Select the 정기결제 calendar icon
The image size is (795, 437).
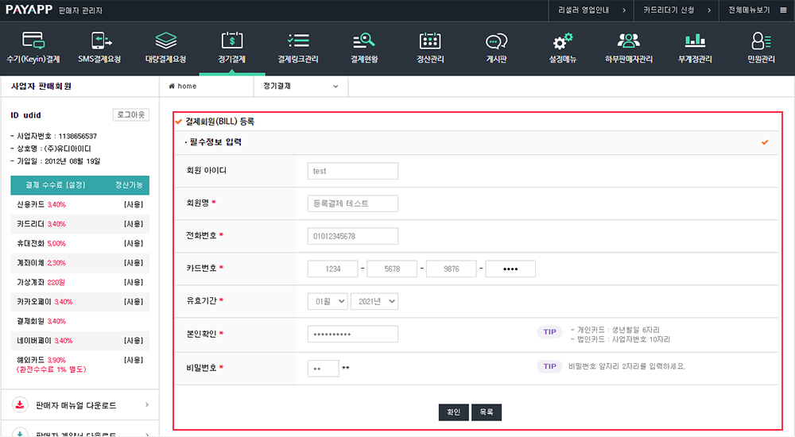coord(231,40)
